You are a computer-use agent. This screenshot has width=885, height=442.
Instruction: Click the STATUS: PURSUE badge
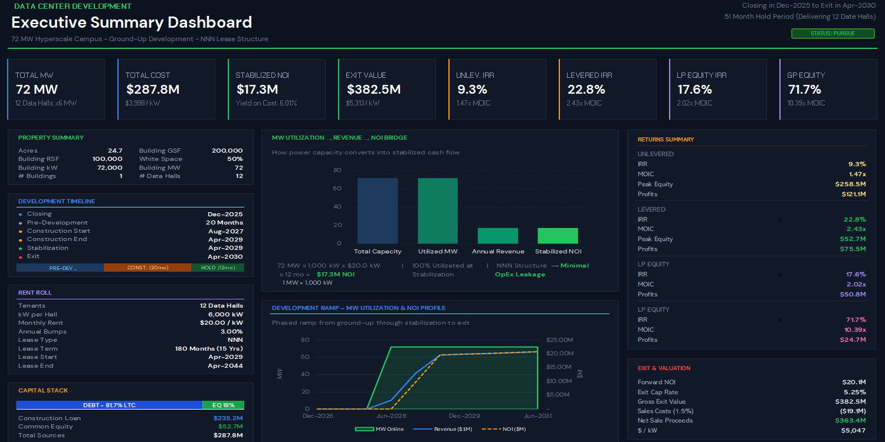832,34
